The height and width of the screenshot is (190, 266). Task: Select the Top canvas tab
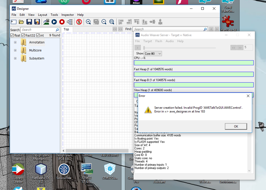(66, 29)
